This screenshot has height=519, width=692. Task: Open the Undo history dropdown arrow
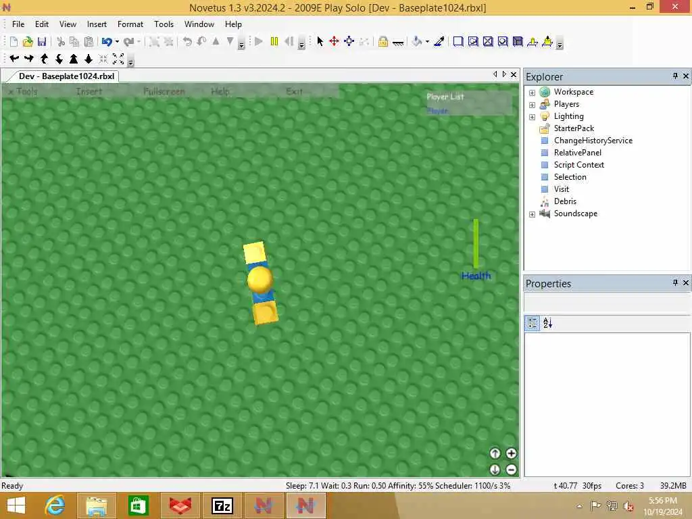pos(117,41)
